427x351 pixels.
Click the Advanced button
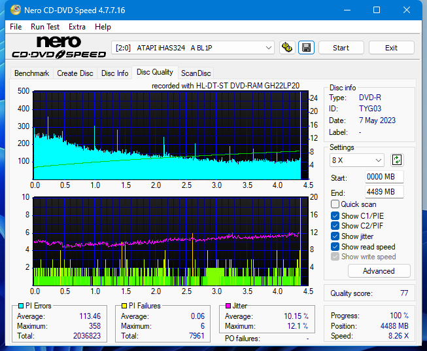[x=379, y=271]
